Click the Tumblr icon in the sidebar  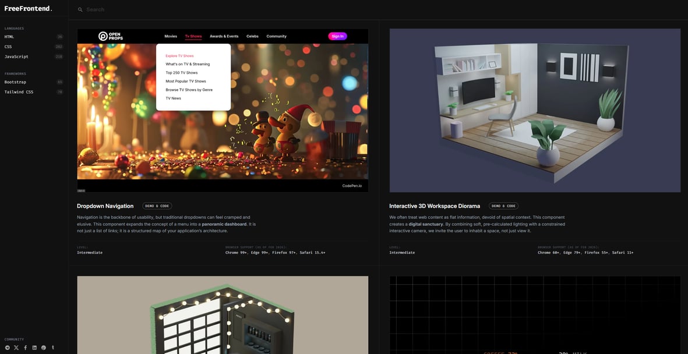53,348
